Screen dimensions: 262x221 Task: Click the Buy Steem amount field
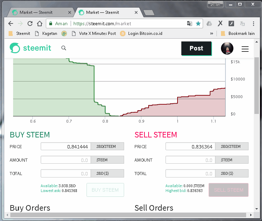[x=66, y=160]
